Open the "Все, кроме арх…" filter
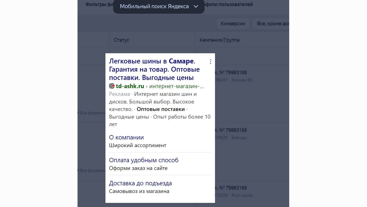Image resolution: width=367 pixels, height=207 pixels. (x=271, y=24)
